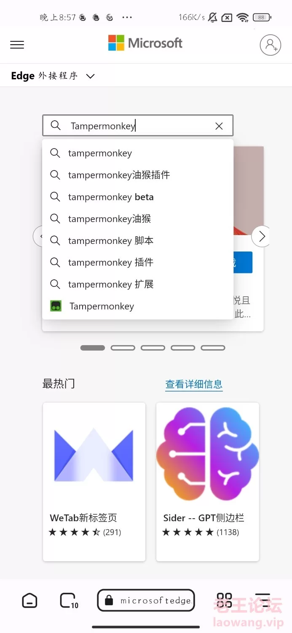Select the second carousel page indicator
Image resolution: width=292 pixels, height=633 pixels.
coord(123,348)
